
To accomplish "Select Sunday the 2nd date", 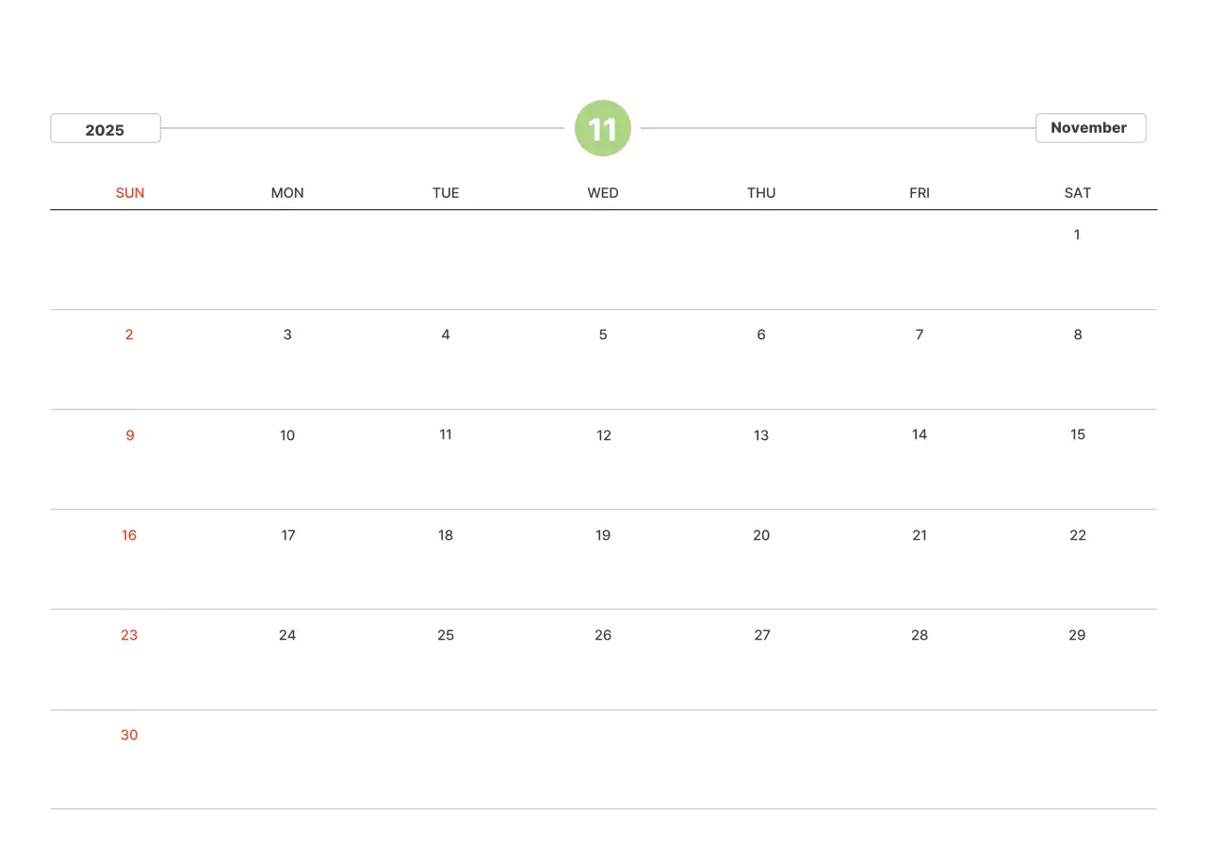I will pos(129,334).
